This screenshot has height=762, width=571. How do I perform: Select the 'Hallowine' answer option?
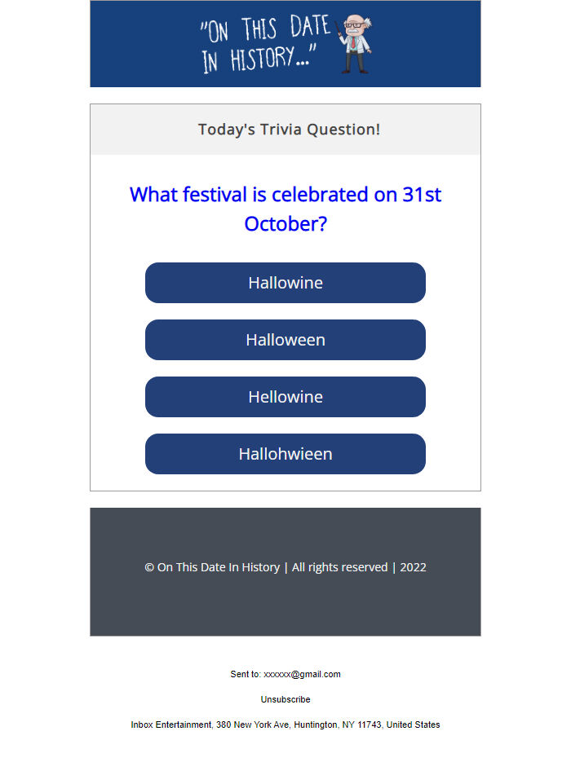pos(285,283)
